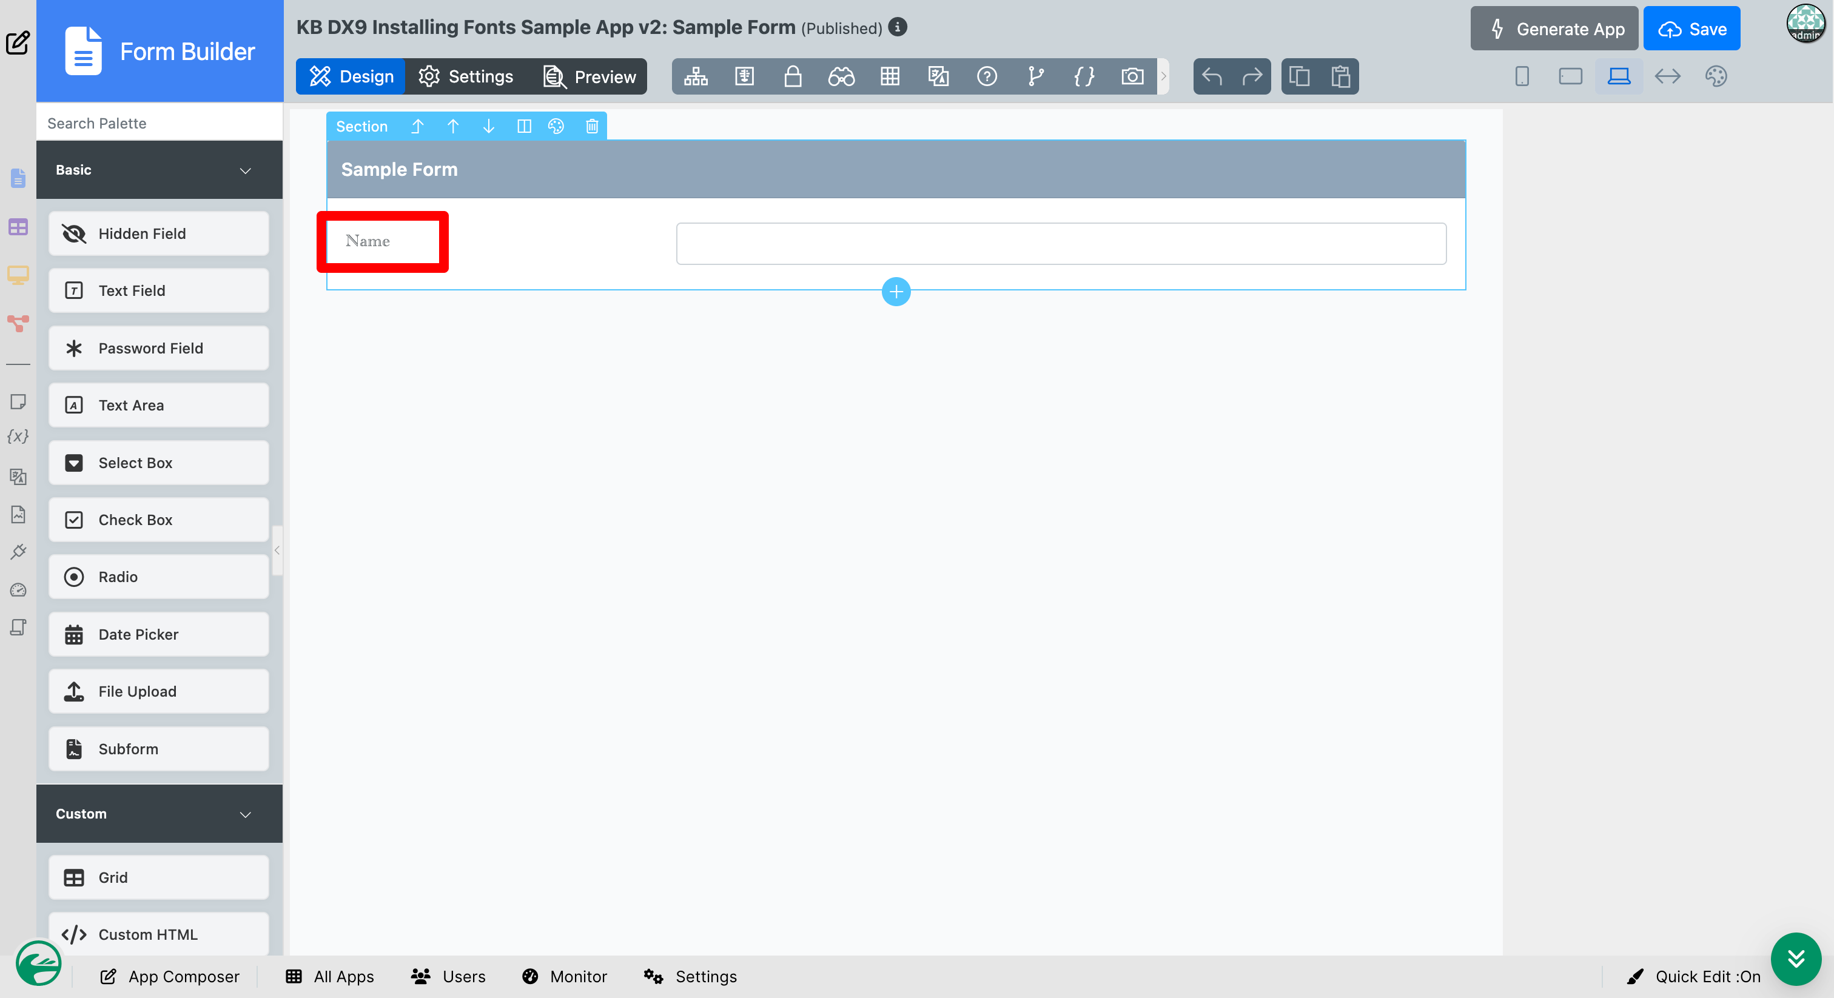The image size is (1834, 998).
Task: Switch to mobile phone viewport
Action: [1522, 76]
